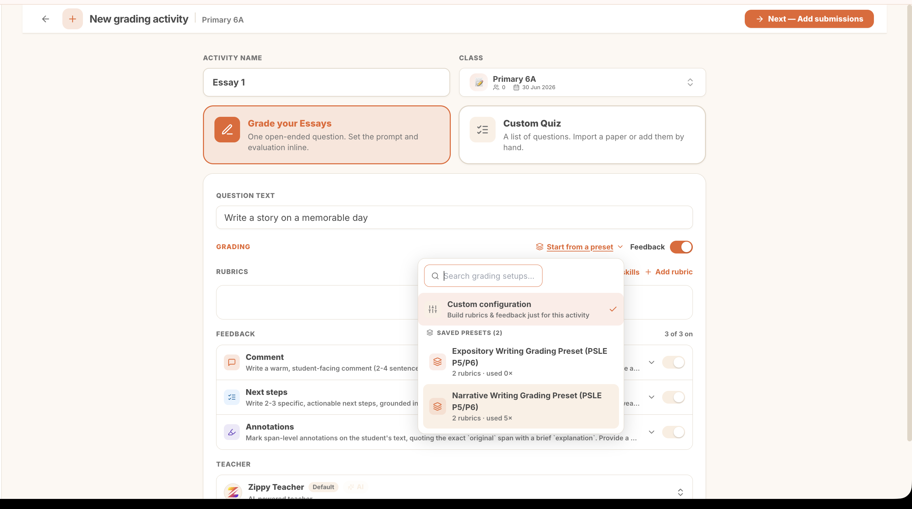Click the Add rubric link
Screen dimensions: 912x509
click(669, 272)
